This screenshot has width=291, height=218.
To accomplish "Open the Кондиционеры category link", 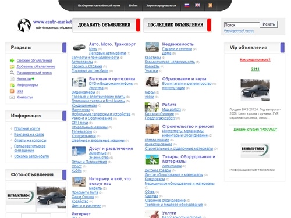I will 84,105.
